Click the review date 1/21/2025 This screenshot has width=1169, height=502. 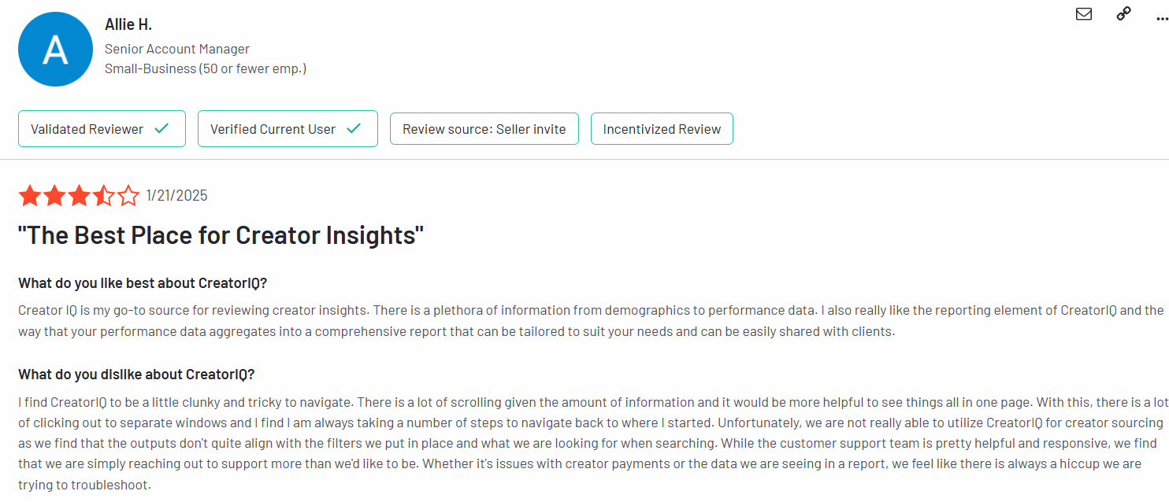click(x=177, y=195)
